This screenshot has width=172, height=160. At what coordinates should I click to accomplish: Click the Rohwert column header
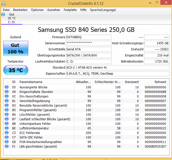pyautogui.click(x=154, y=82)
